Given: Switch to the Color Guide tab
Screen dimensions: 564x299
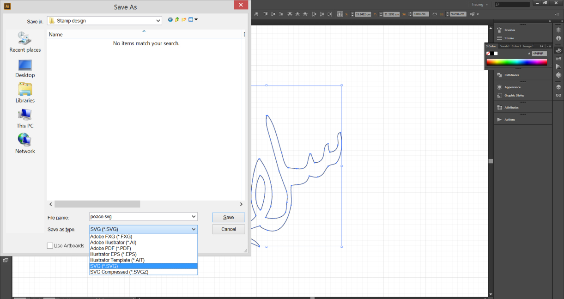Looking at the screenshot, I should click(x=516, y=46).
